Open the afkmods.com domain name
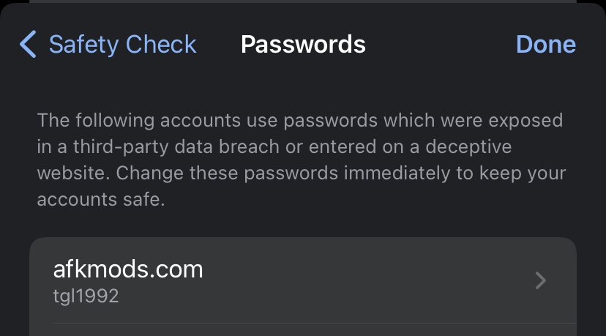 coord(128,269)
